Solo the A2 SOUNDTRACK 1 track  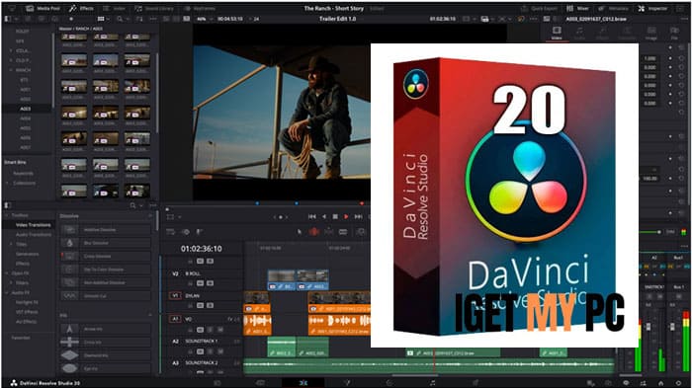tap(210, 351)
